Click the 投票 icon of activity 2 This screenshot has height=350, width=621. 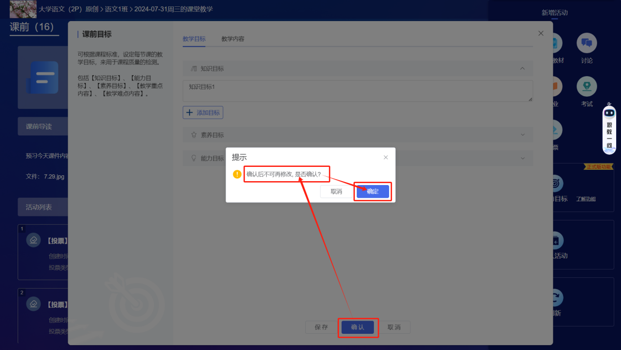coord(33,304)
